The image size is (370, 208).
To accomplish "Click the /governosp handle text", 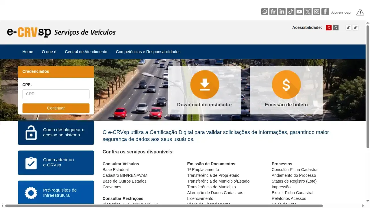I will tap(341, 12).
